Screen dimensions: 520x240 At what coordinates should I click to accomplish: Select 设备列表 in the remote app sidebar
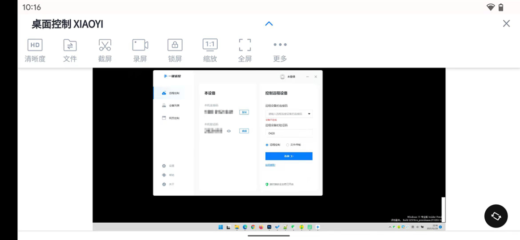(x=171, y=106)
